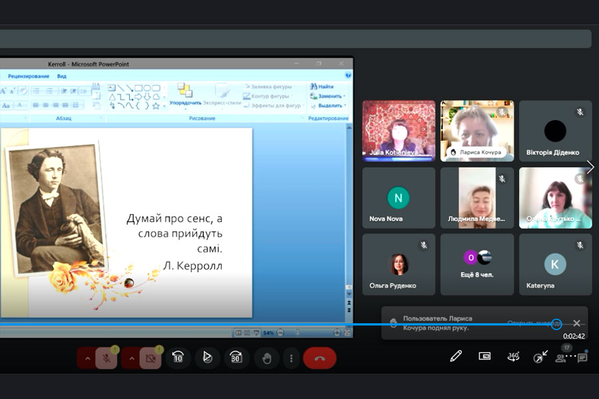Dismiss the raised hand notification
This screenshot has width=599, height=399.
(x=577, y=323)
